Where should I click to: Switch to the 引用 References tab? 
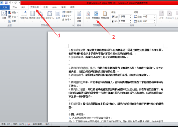pos(45,7)
